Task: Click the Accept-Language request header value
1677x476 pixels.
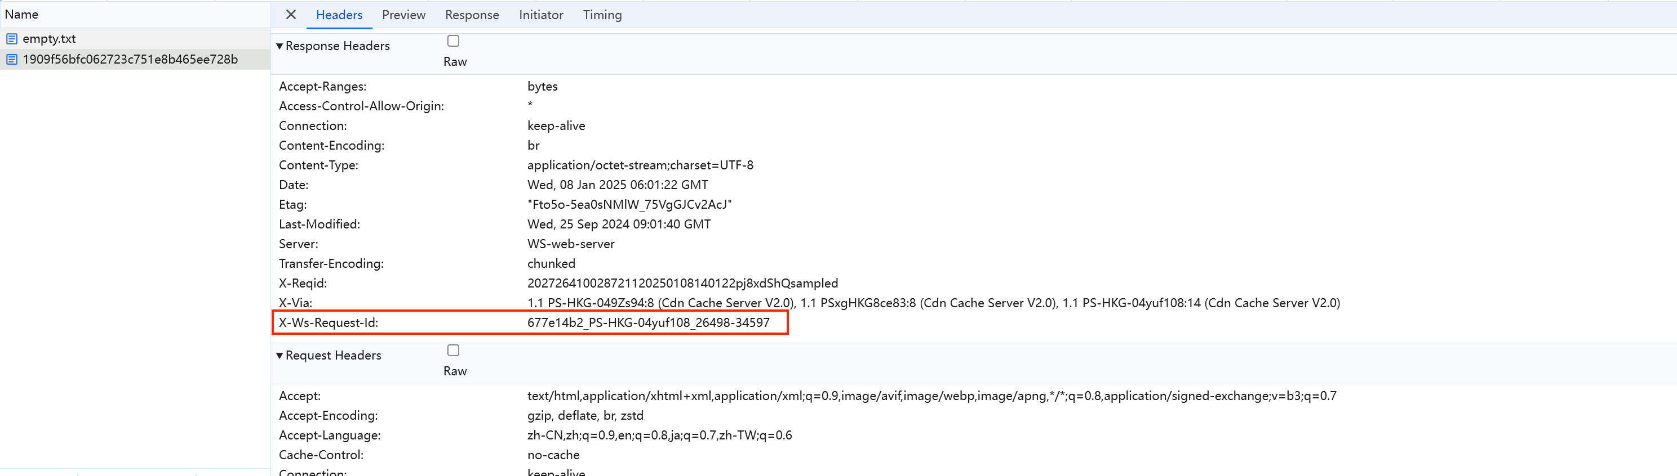Action: [659, 435]
